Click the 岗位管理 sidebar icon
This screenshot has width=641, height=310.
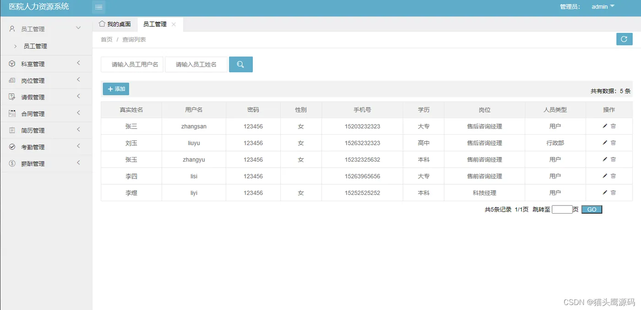(12, 80)
